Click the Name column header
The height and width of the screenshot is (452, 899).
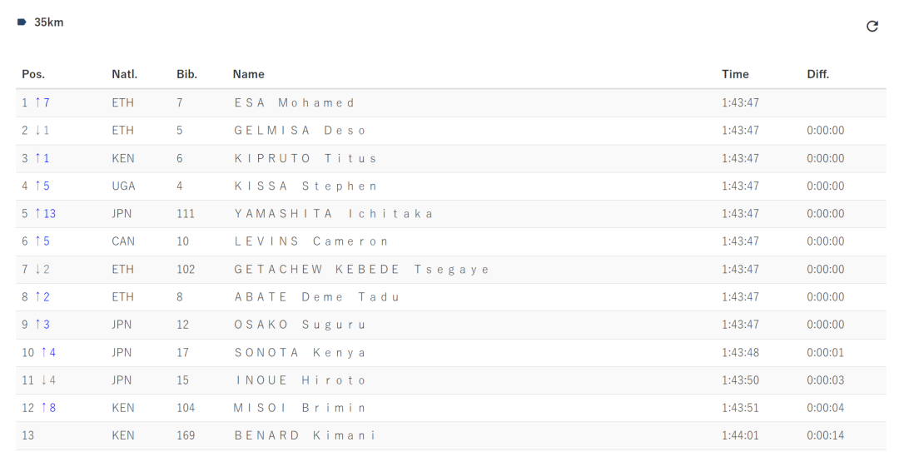248,74
